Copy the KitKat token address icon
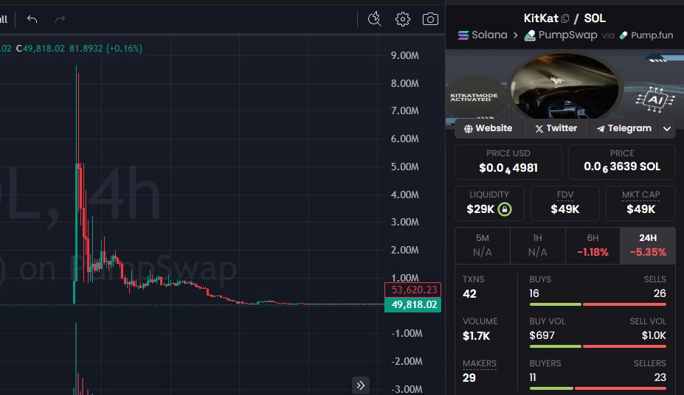Image resolution: width=684 pixels, height=395 pixels. coord(565,18)
